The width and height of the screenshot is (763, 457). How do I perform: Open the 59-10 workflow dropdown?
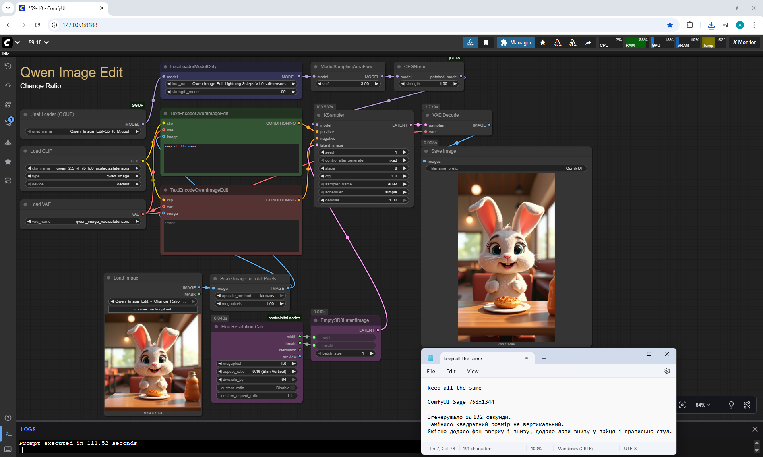[39, 42]
